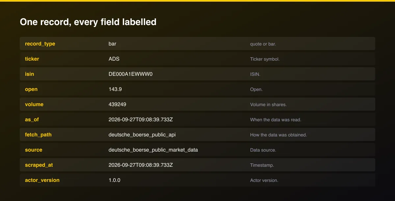Click the value "deutsche_boerse_public_market_data"

click(x=153, y=150)
